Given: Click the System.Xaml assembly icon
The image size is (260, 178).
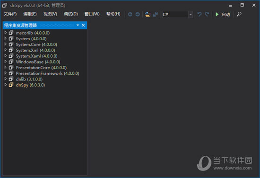Looking at the screenshot, I should click(11, 56).
